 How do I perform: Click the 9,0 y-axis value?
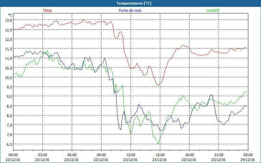(x=9, y=96)
